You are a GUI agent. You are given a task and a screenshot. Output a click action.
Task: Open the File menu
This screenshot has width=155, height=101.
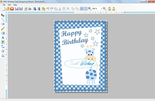(4, 5)
